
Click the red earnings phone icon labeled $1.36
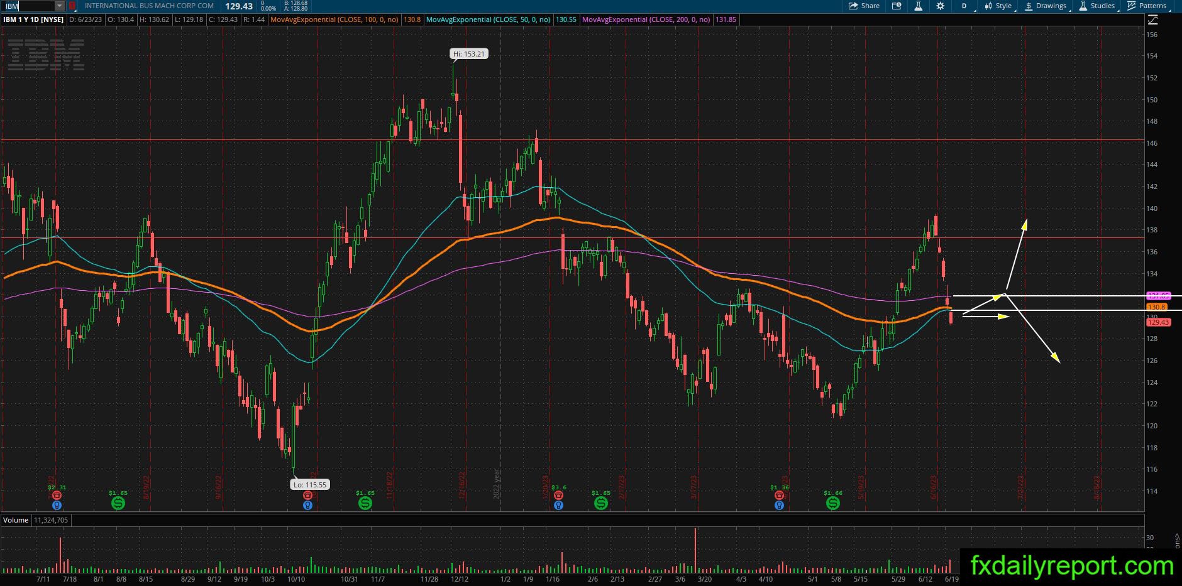[x=779, y=496]
